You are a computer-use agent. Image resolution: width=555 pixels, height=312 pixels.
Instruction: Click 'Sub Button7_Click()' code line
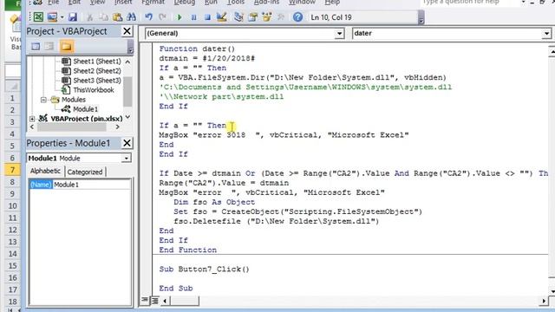click(x=205, y=269)
